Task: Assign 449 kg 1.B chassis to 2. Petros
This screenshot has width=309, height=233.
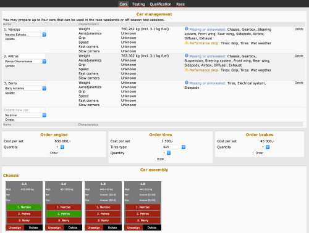Action: click(103, 214)
